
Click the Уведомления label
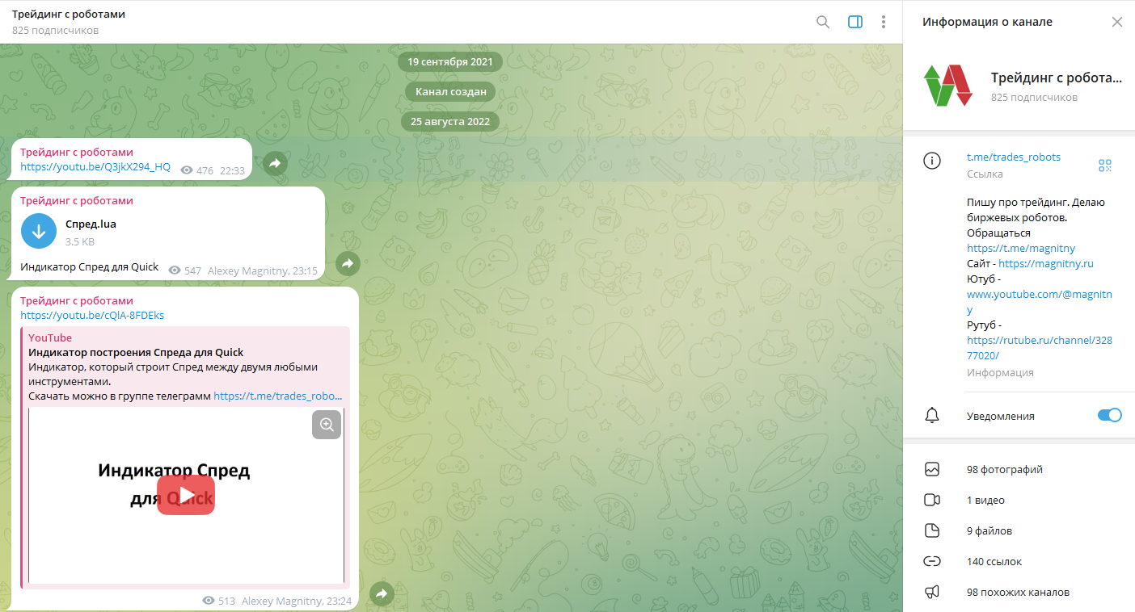pos(1001,416)
